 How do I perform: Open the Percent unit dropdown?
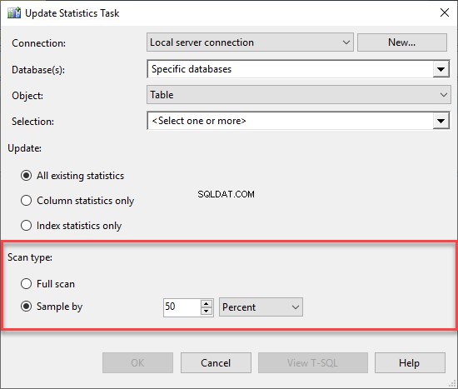click(x=261, y=307)
